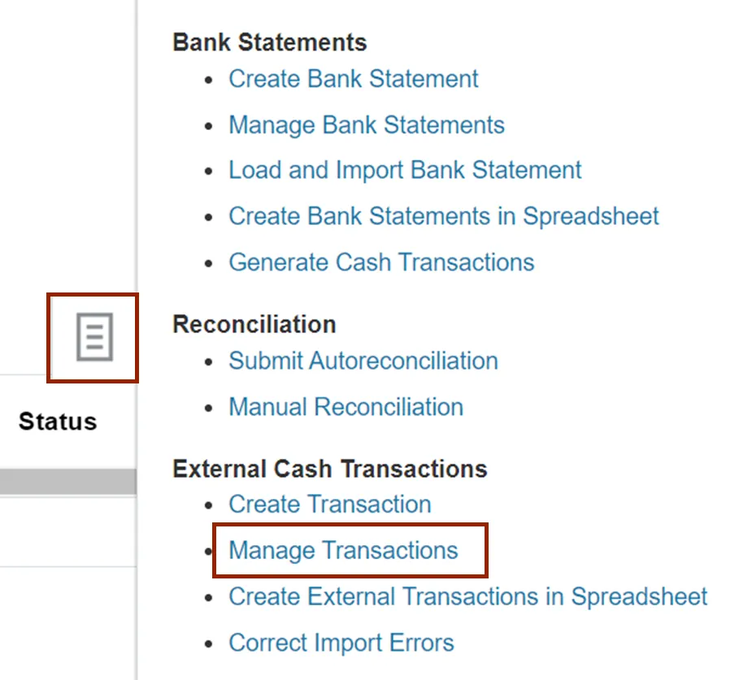Click the vertical divider beside the task list
739x680 pixels.
coord(137,203)
